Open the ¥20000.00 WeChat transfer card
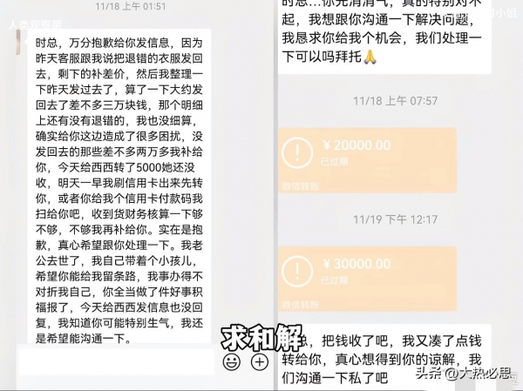 coord(367,160)
